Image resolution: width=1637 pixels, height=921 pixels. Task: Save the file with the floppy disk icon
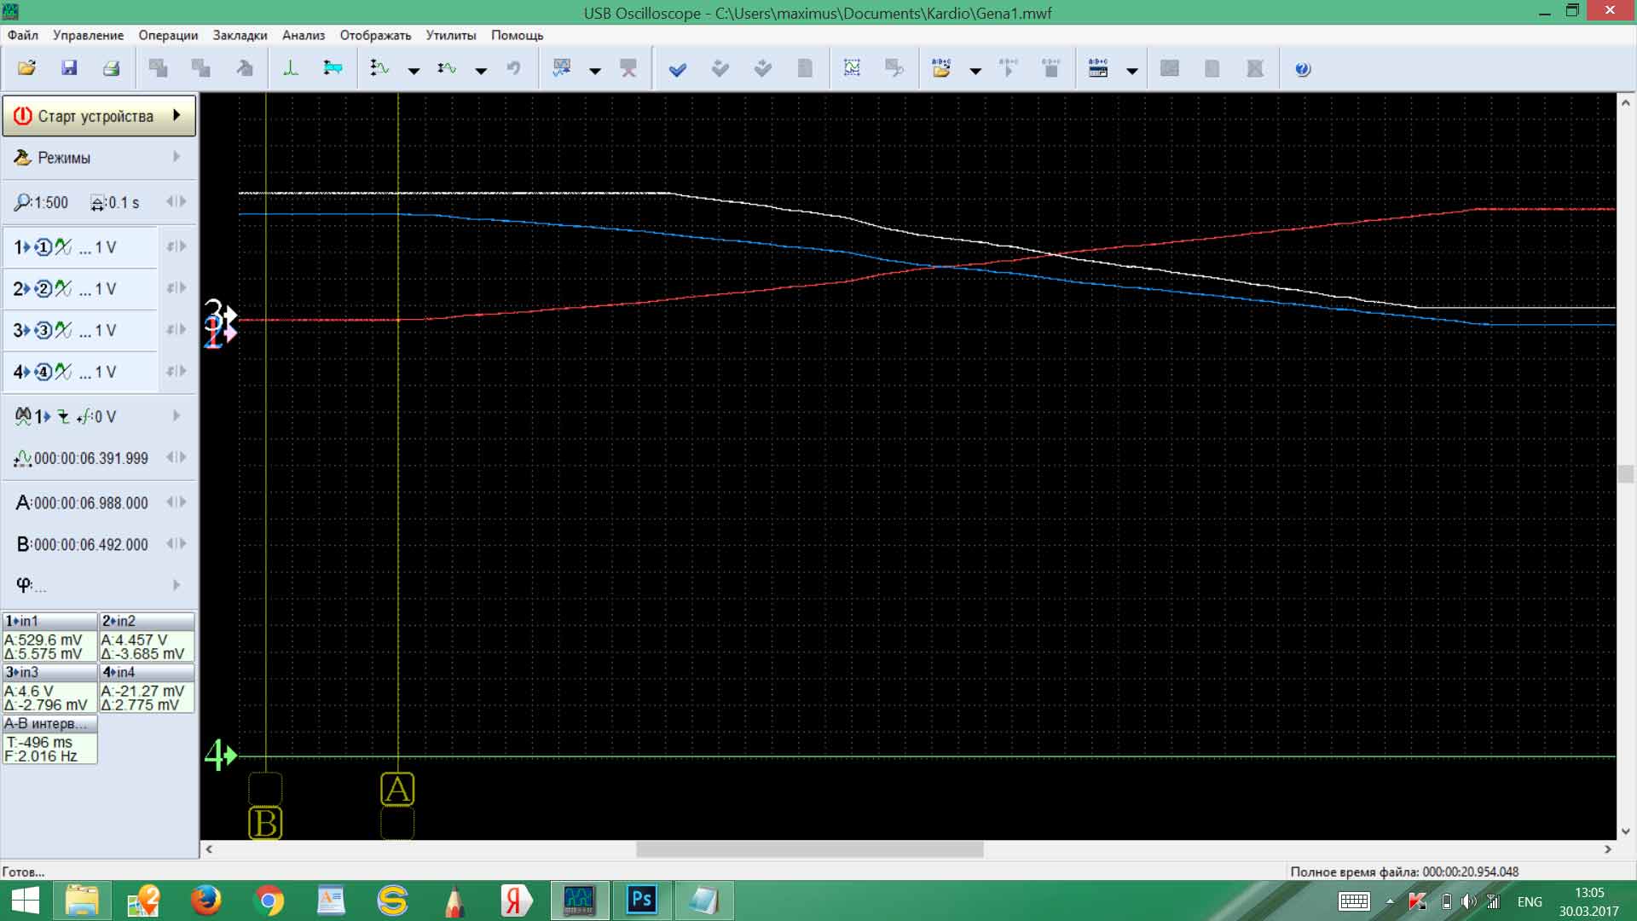pos(69,68)
